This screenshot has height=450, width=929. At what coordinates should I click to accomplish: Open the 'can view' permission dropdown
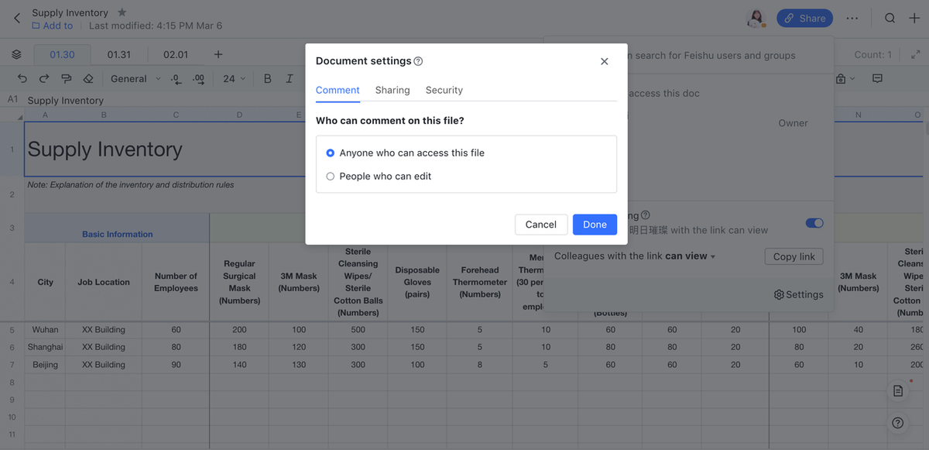pos(690,256)
